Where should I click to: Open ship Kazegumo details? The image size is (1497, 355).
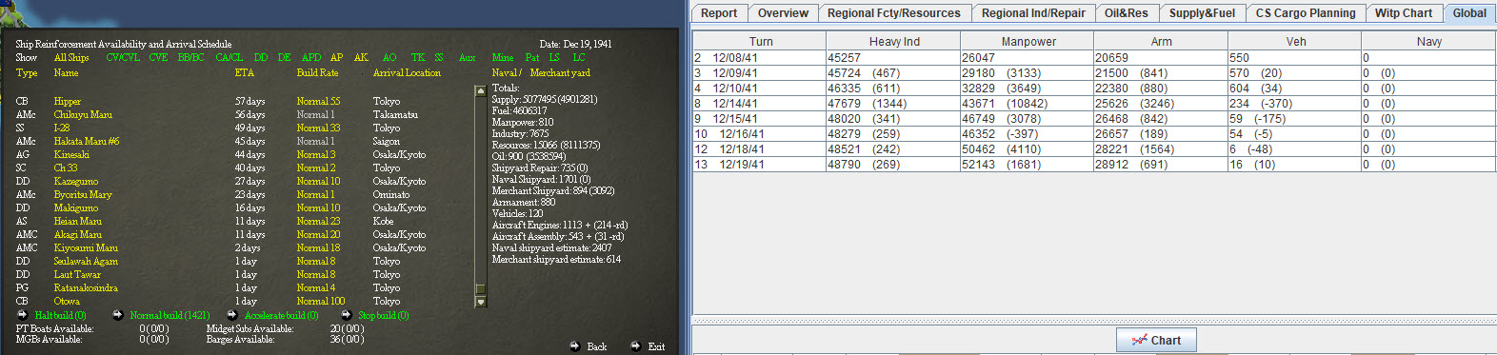tap(76, 181)
